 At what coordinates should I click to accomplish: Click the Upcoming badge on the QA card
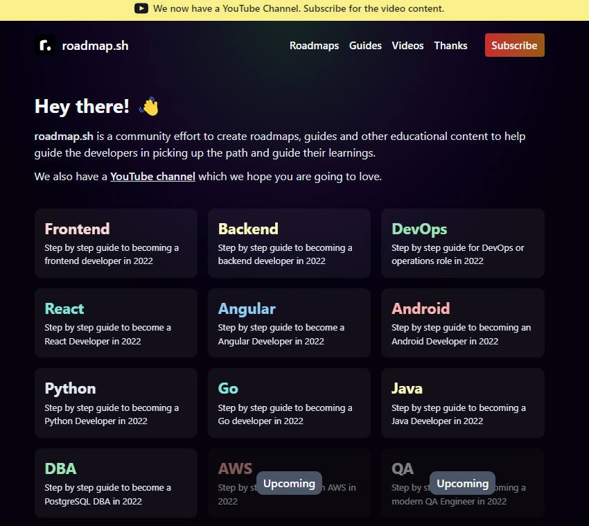pos(462,483)
